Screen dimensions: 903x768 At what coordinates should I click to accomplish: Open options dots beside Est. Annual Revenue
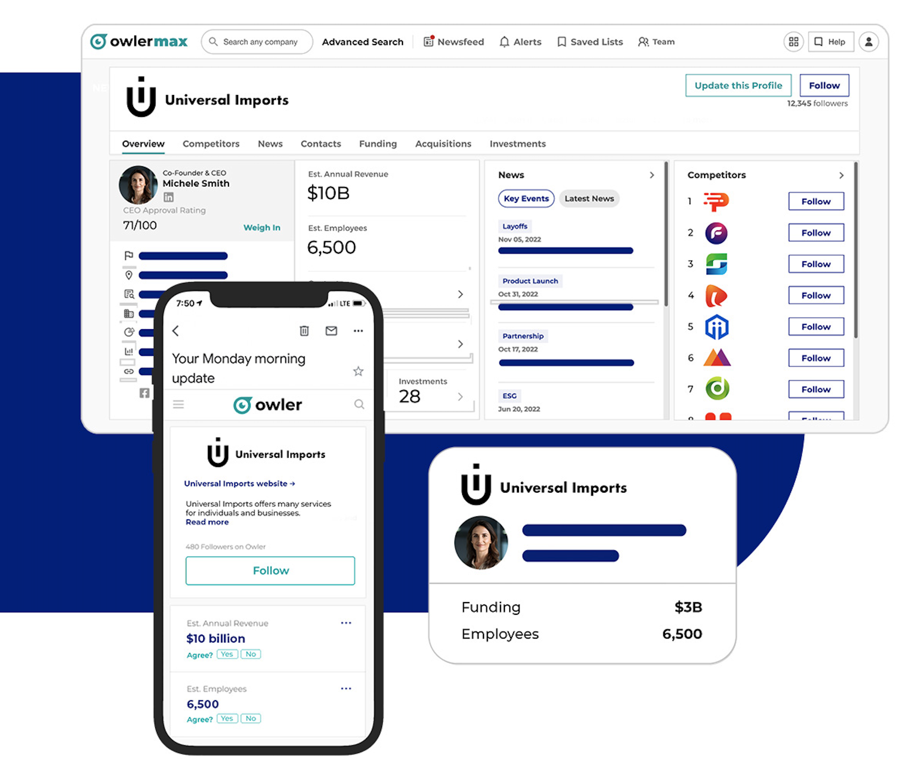click(x=346, y=623)
